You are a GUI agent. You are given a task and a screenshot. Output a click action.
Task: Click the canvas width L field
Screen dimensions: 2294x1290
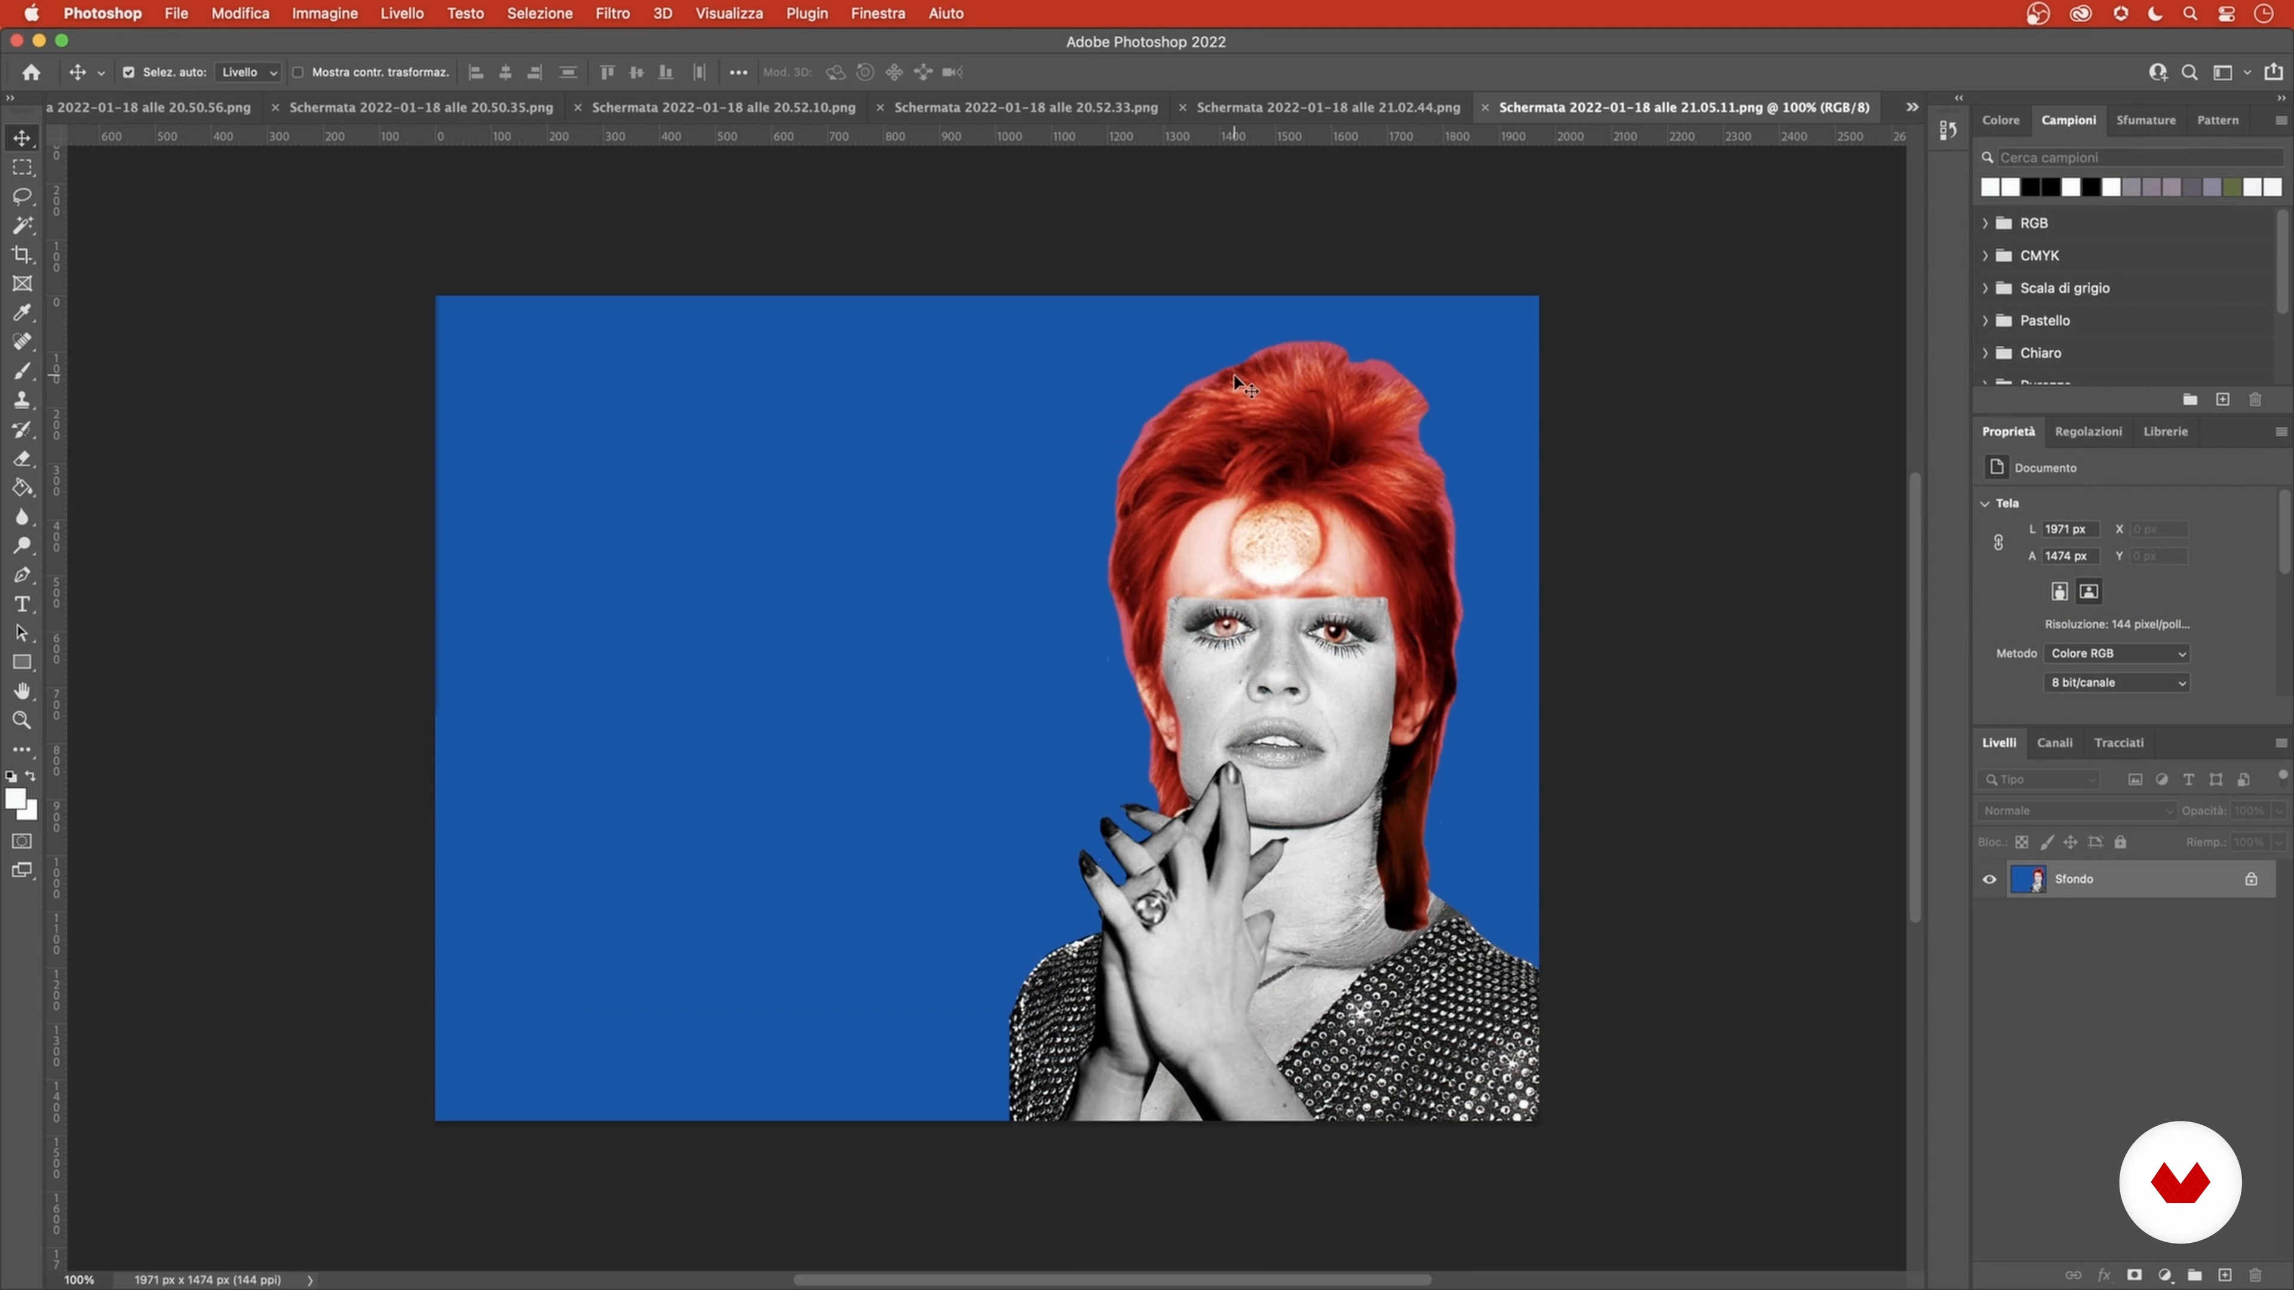coord(2069,529)
